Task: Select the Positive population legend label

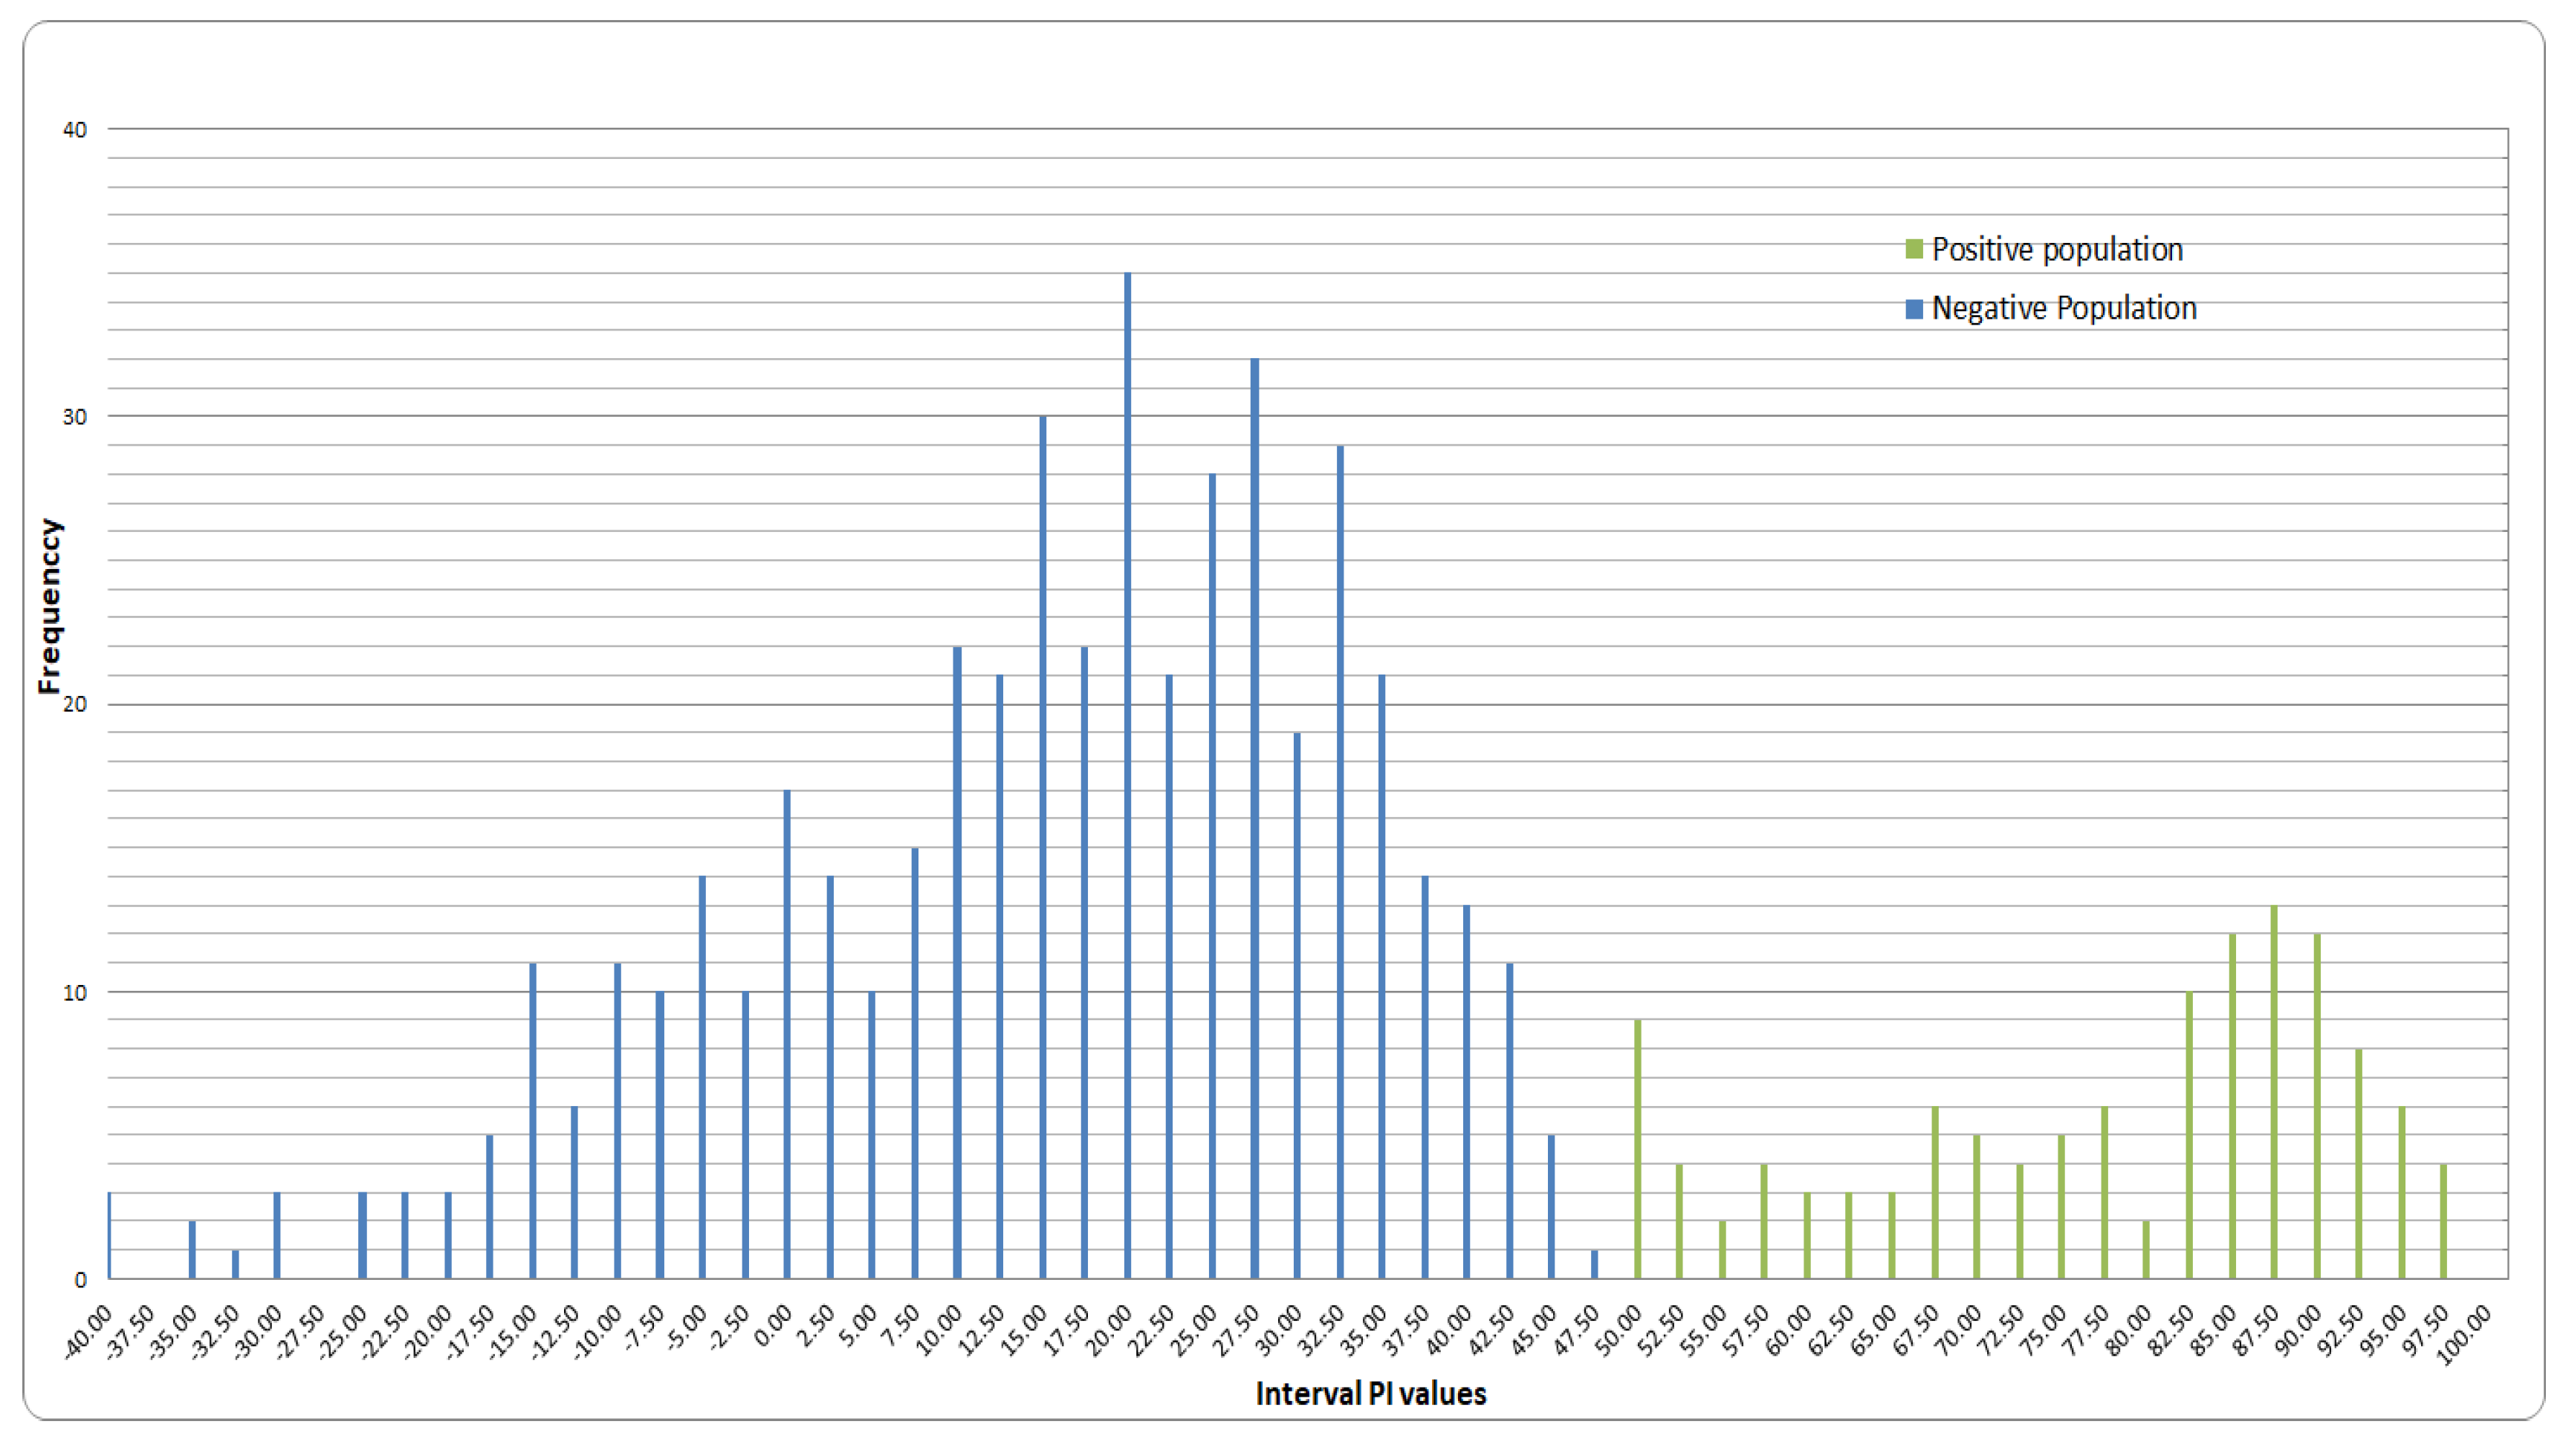Action: point(2057,249)
